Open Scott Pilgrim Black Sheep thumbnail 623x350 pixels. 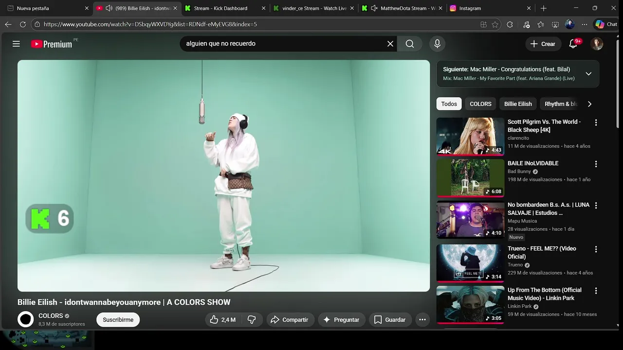pos(470,137)
